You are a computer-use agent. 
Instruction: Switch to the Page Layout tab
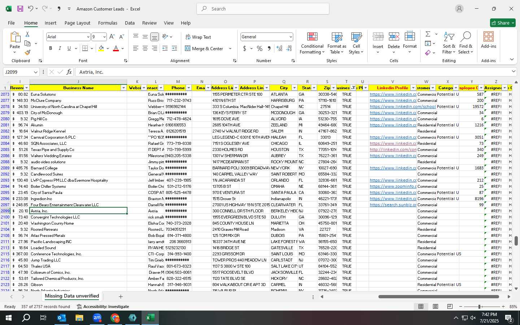(77, 23)
